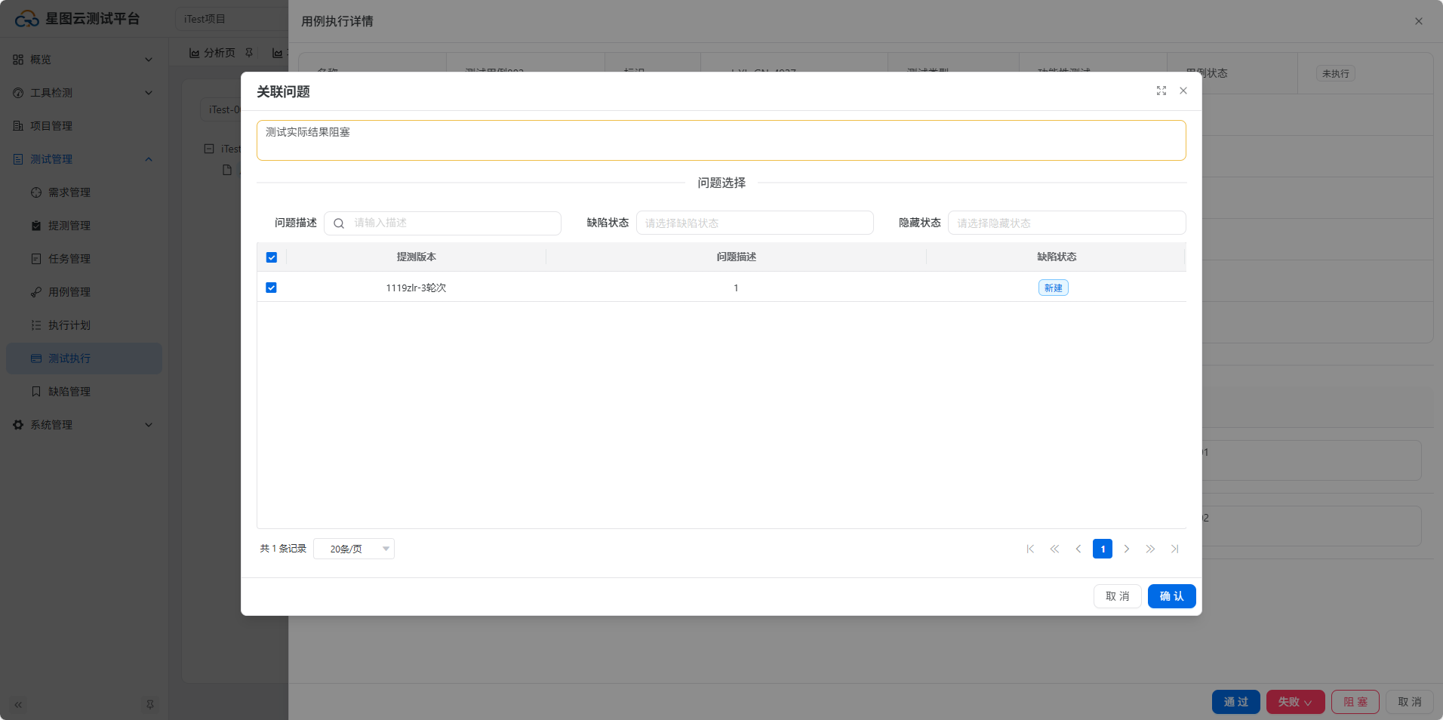The image size is (1443, 720).
Task: Click the 测试实际结果阻塞 text area
Action: 721,140
